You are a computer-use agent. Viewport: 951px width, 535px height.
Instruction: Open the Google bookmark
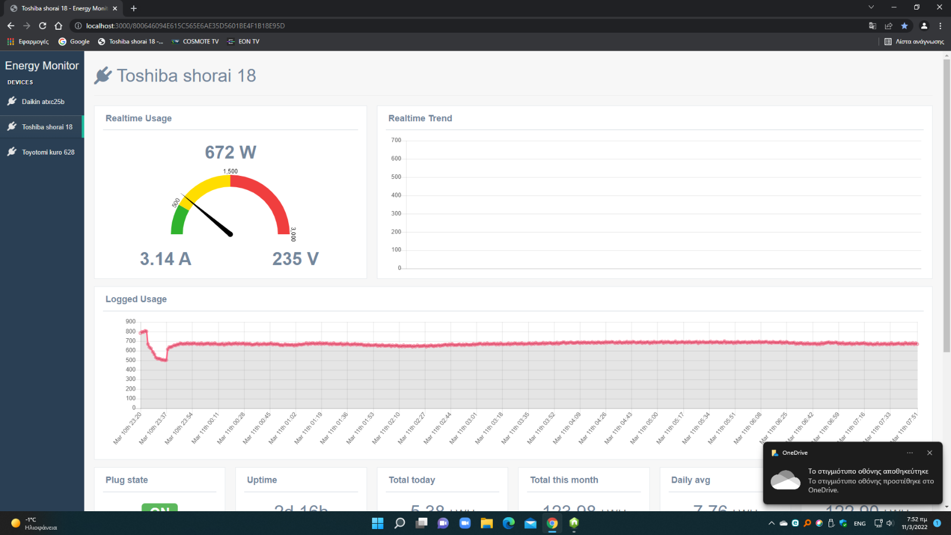pos(74,42)
